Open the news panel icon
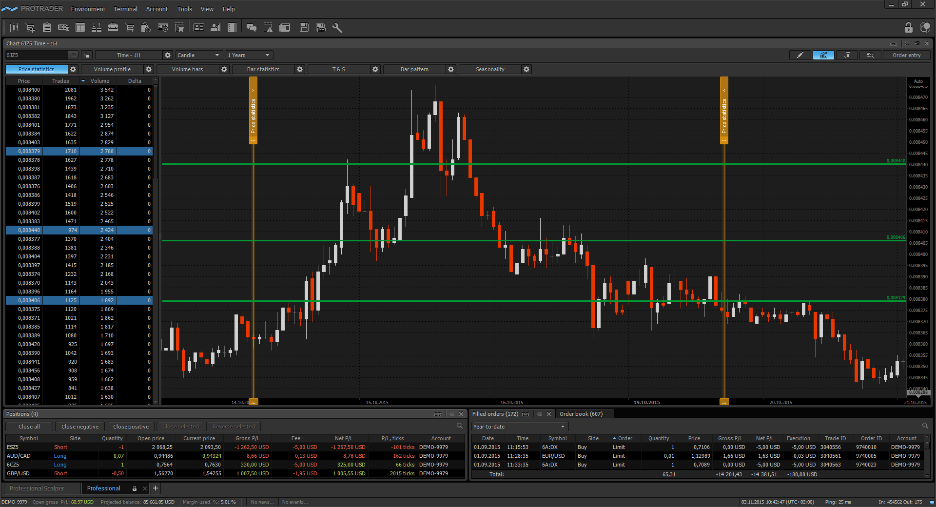Image resolution: width=936 pixels, height=507 pixels. pos(285,28)
